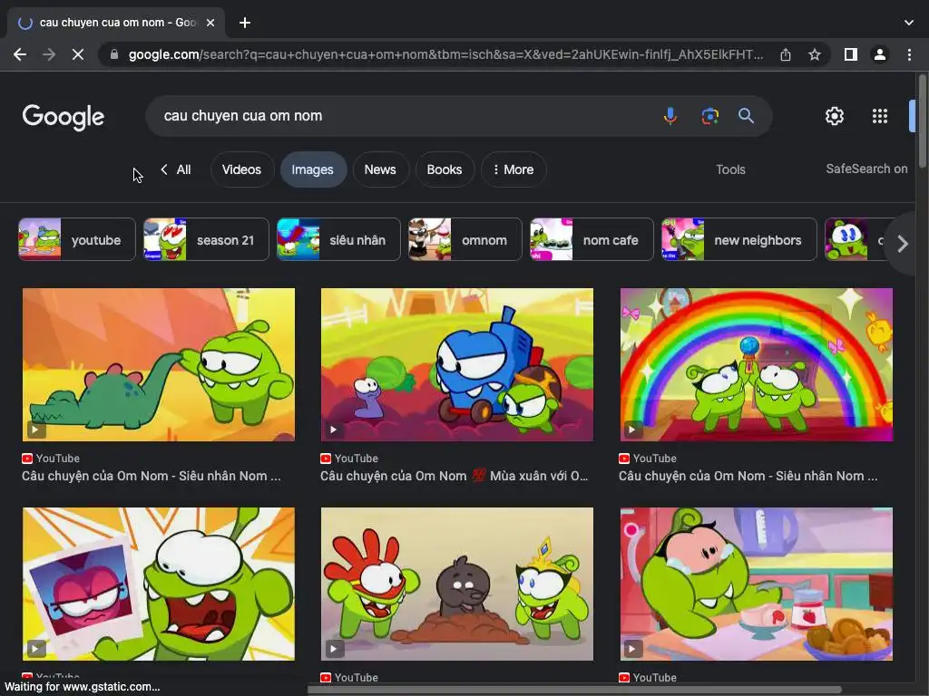Toggle the browser side panel icon

click(851, 55)
